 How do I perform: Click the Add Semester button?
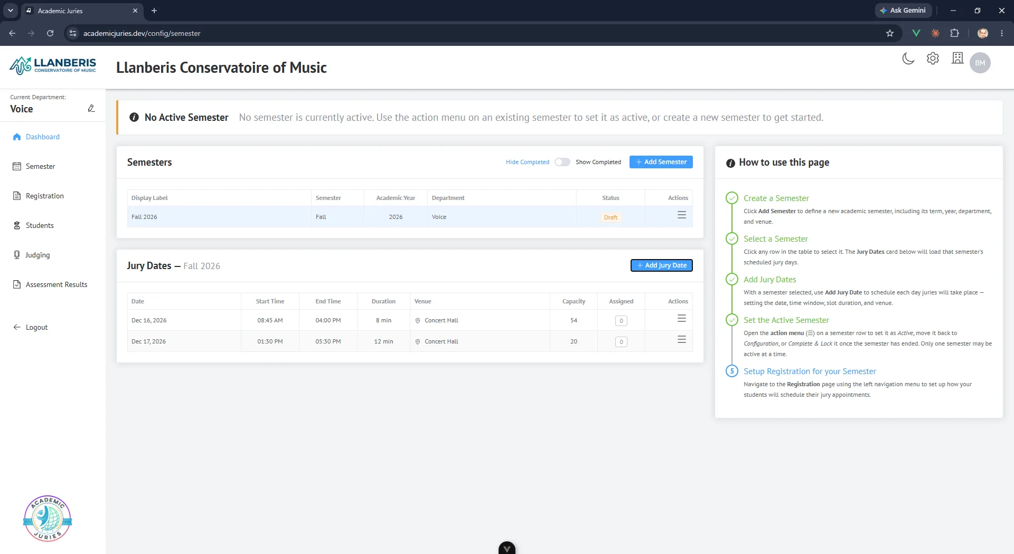pos(661,162)
